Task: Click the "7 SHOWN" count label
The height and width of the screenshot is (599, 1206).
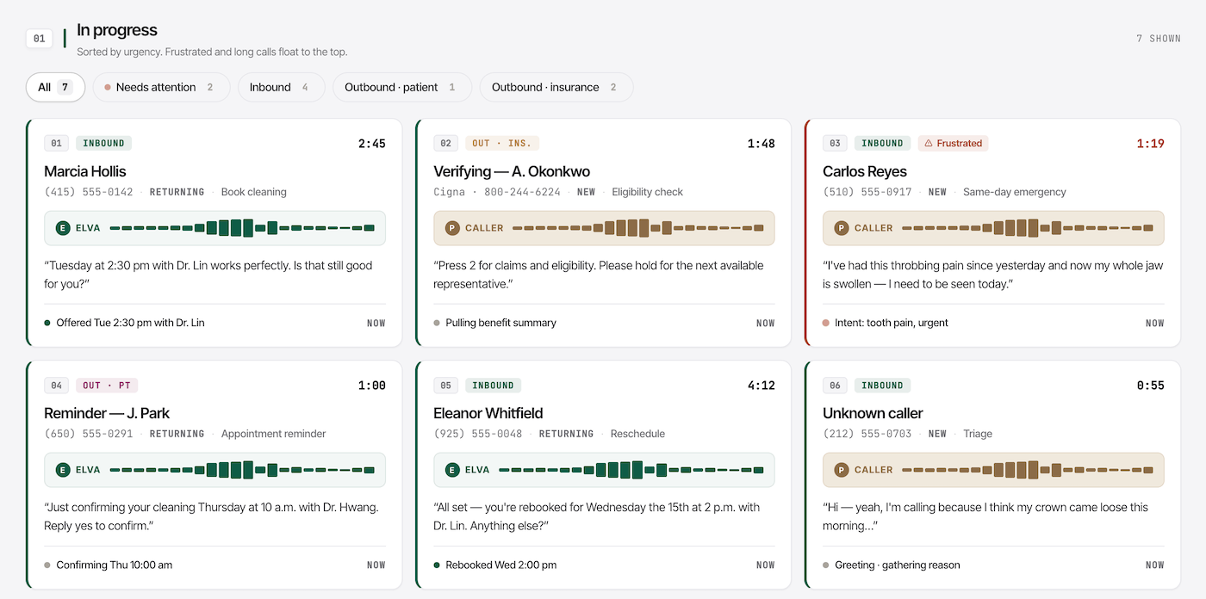Action: coord(1159,39)
